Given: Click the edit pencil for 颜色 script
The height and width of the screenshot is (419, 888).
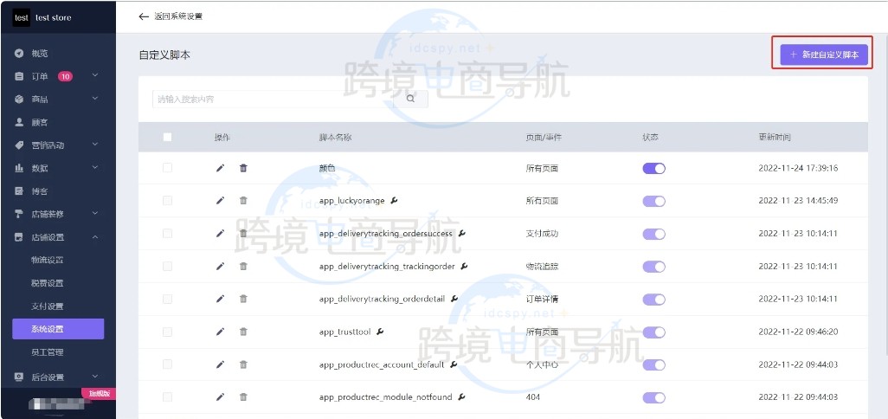Looking at the screenshot, I should click(x=220, y=168).
